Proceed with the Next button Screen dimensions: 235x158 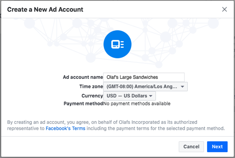click(x=217, y=146)
